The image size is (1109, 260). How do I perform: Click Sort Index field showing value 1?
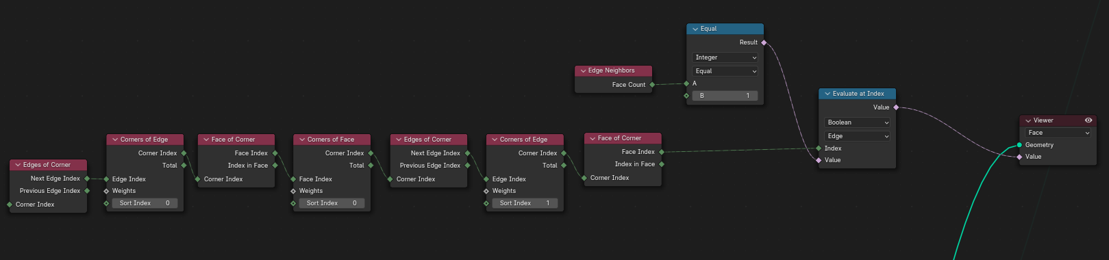coord(525,203)
